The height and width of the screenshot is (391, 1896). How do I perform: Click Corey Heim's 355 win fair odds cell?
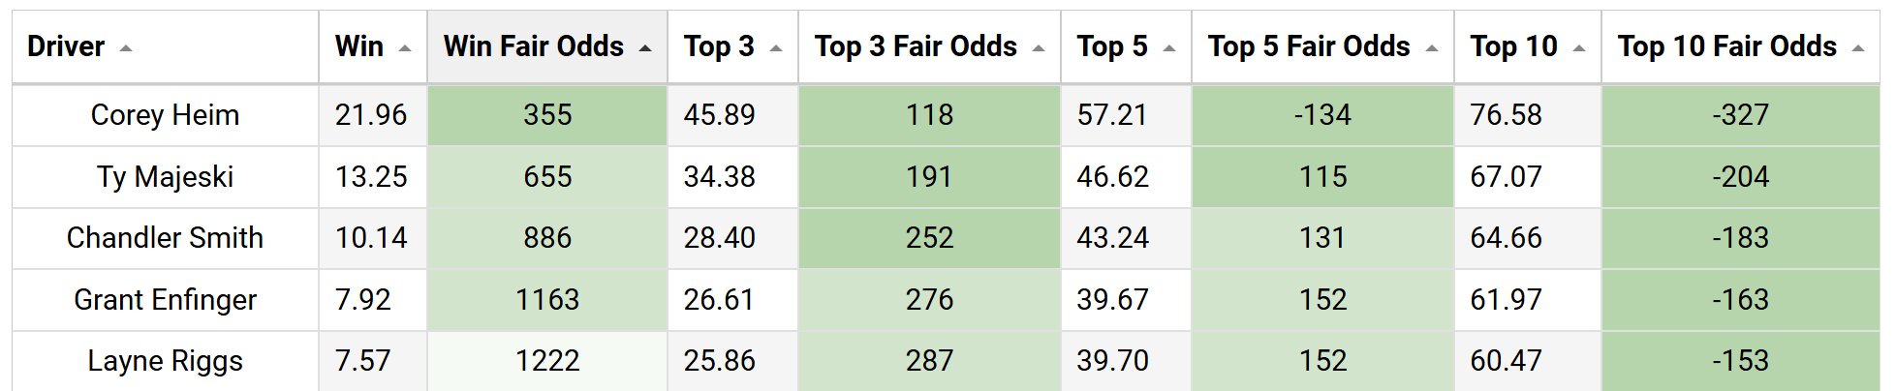[x=547, y=115]
